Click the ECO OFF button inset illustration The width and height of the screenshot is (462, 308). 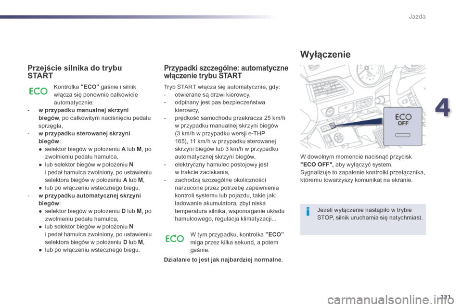click(x=402, y=127)
